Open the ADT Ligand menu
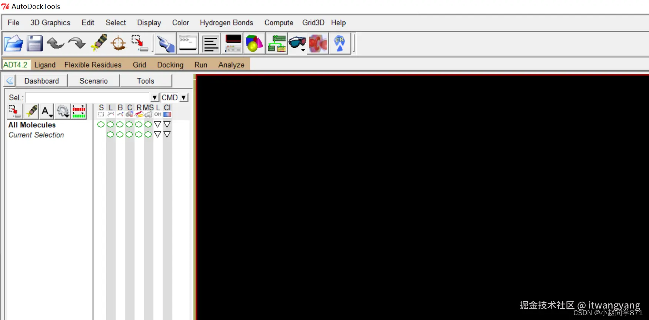 (45, 65)
